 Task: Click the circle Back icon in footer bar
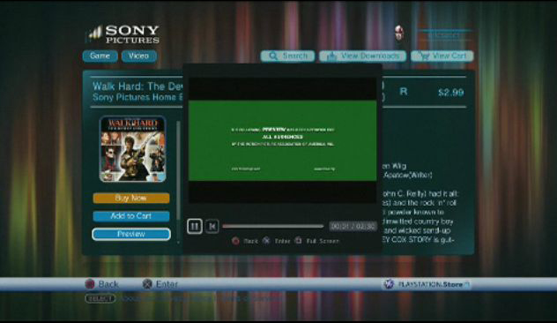(90, 284)
